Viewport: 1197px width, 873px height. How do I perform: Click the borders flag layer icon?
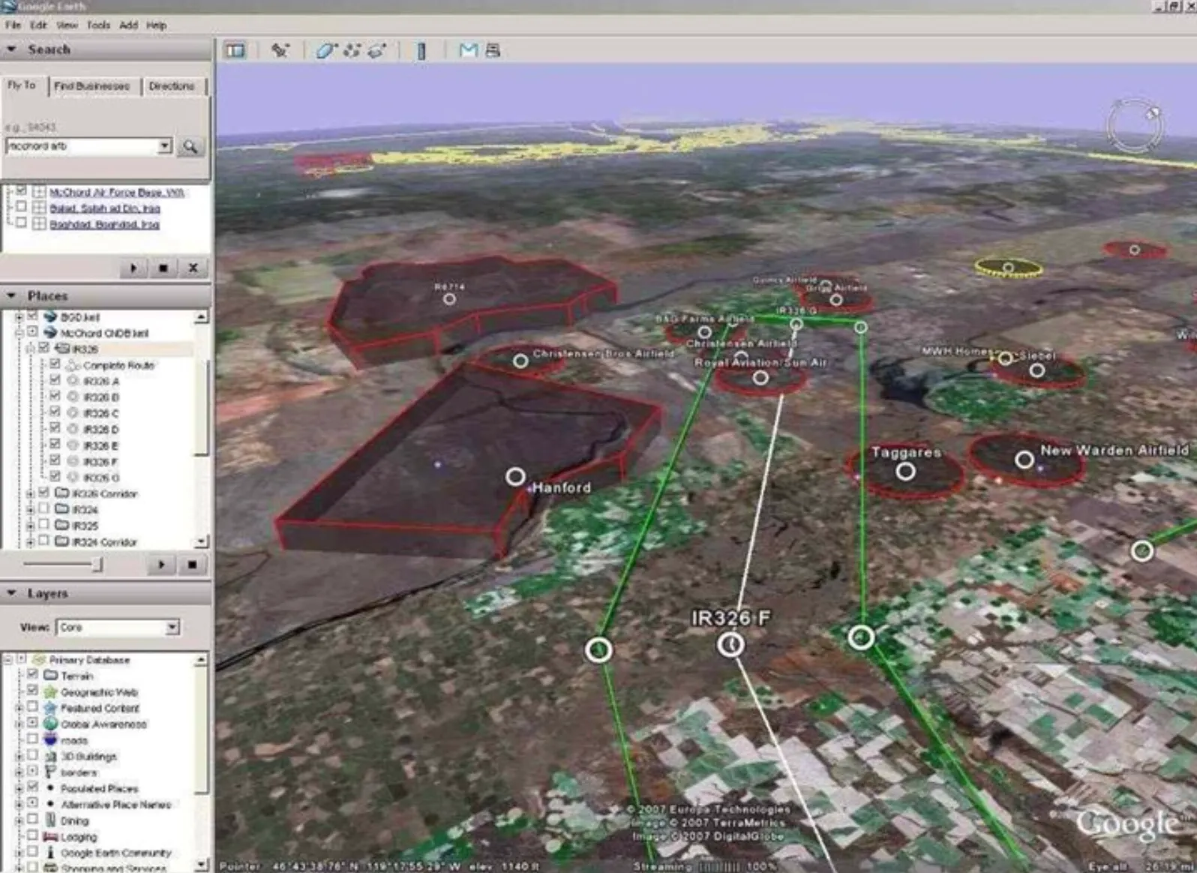pos(50,772)
